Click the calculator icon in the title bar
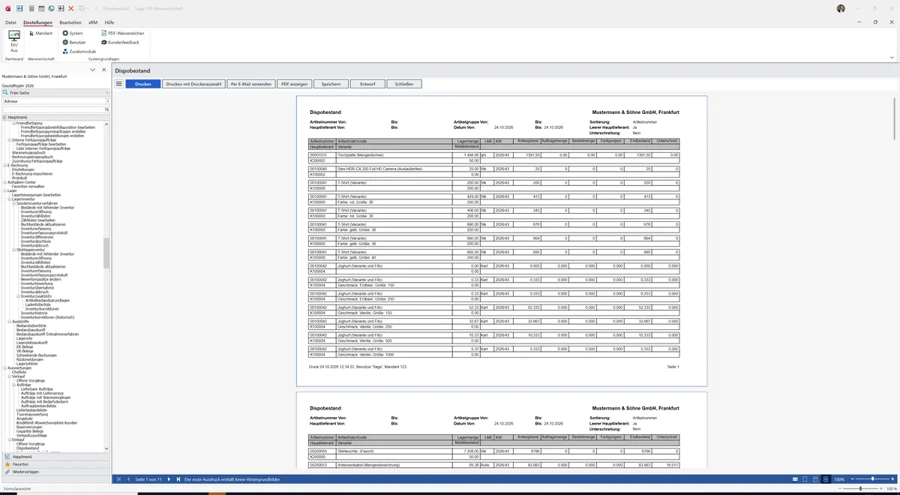Viewport: 900px width, 495px height. tap(31, 7)
